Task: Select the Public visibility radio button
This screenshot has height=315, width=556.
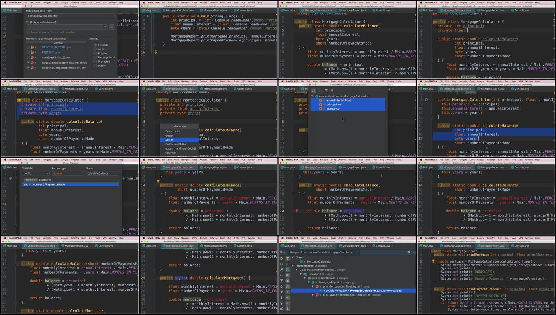Action: 95,66
